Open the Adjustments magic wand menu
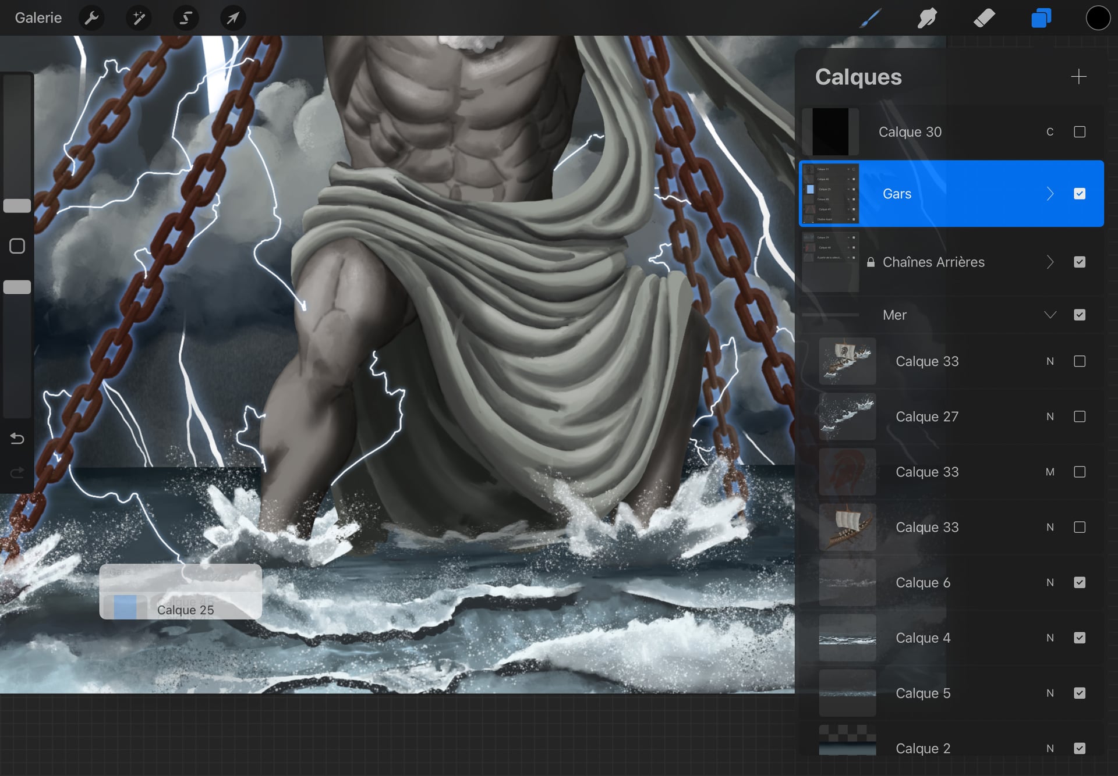 click(x=139, y=18)
